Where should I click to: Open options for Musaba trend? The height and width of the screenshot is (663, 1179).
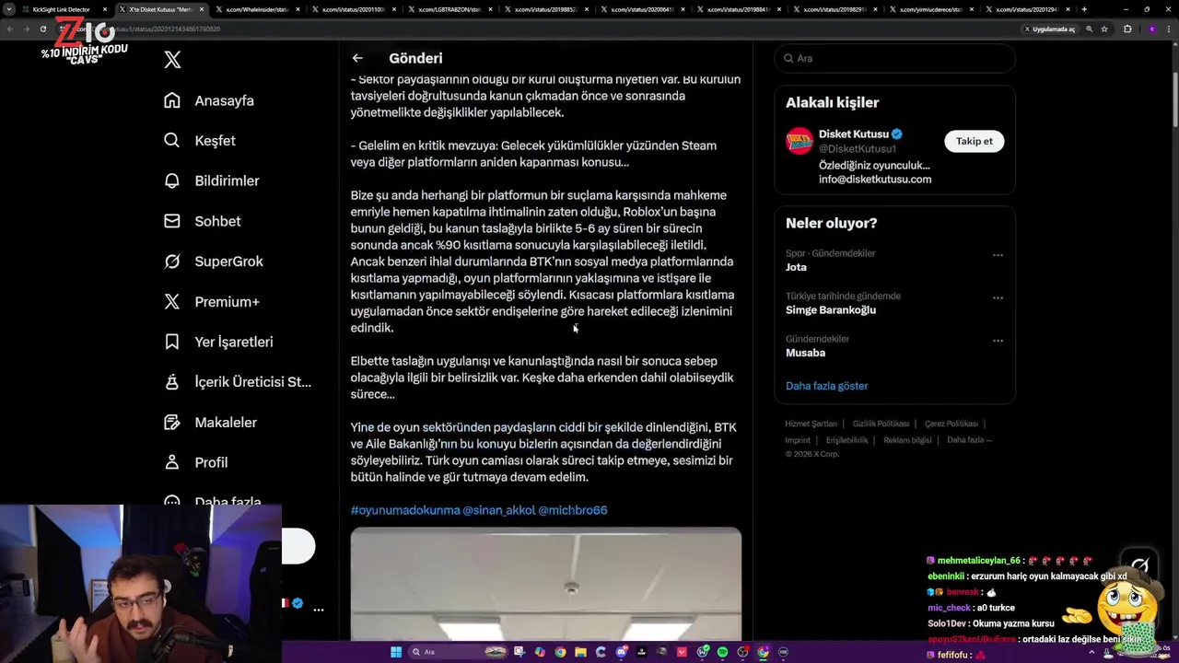point(998,341)
